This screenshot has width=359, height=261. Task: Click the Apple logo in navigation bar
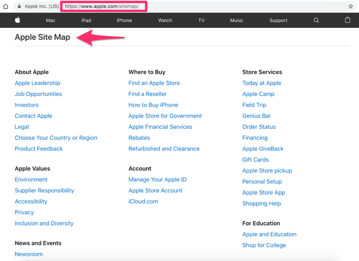(18, 20)
